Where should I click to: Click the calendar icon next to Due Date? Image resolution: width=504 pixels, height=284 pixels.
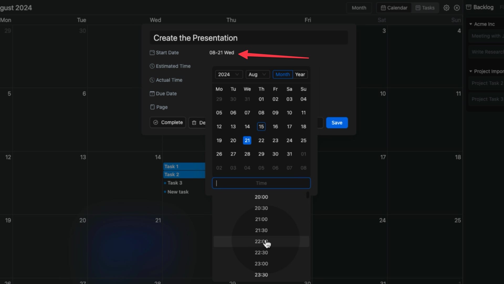click(x=152, y=93)
